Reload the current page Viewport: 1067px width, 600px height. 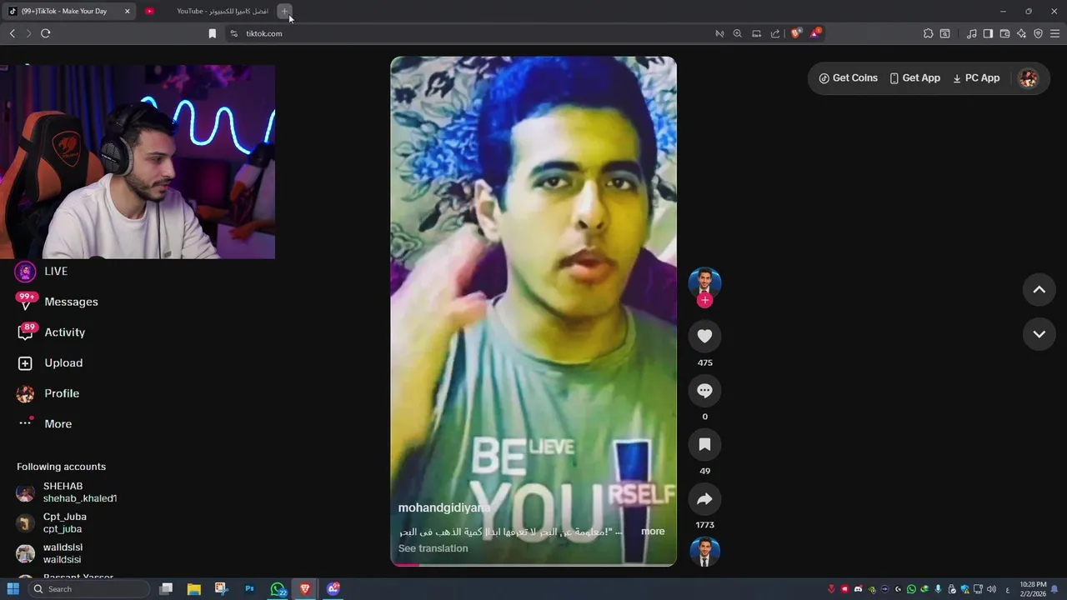tap(45, 33)
